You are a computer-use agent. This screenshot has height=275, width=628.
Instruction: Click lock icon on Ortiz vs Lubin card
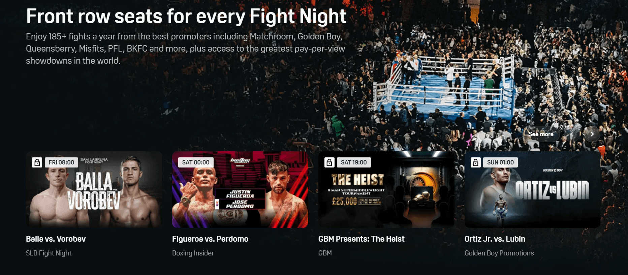coord(476,162)
